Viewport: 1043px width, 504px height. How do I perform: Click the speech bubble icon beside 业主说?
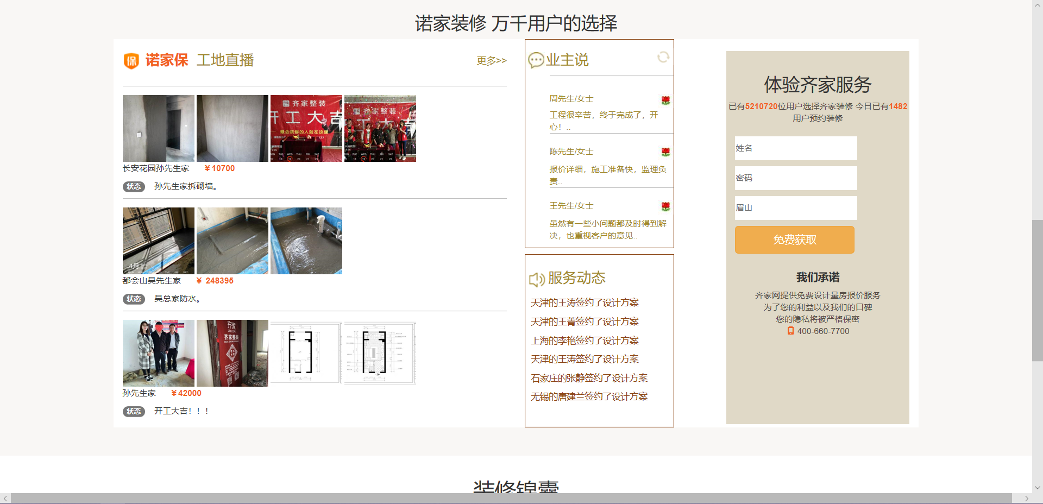536,60
